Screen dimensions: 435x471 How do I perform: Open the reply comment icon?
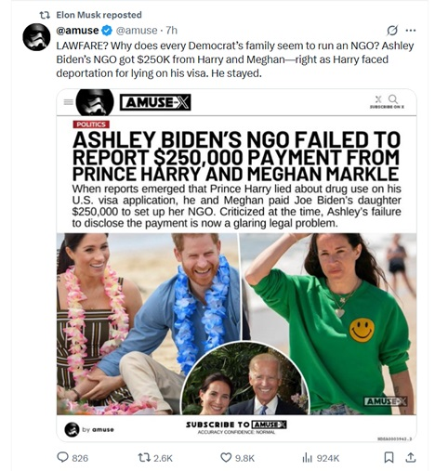coord(62,457)
